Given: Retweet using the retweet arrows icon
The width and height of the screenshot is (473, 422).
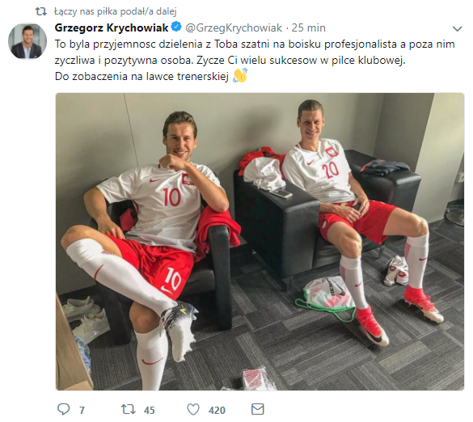Looking at the screenshot, I should (129, 409).
